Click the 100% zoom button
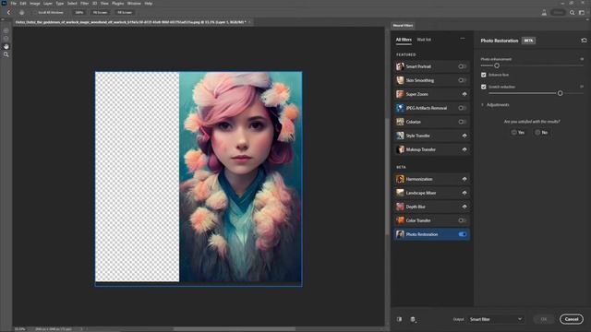Viewport: 591px width, 332px height. pyautogui.click(x=78, y=12)
